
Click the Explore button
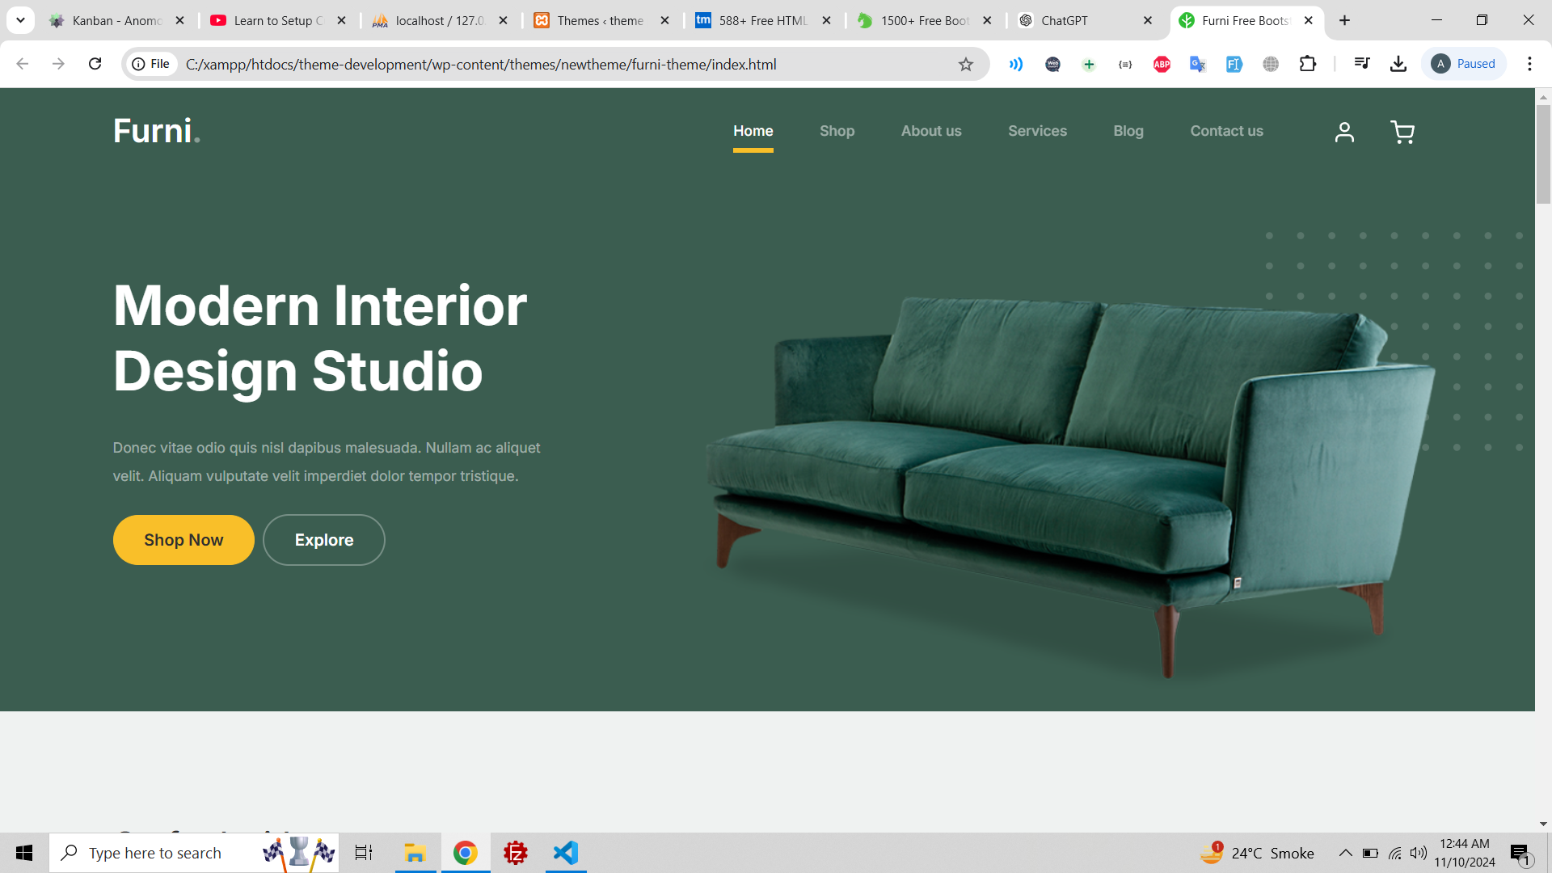[323, 540]
